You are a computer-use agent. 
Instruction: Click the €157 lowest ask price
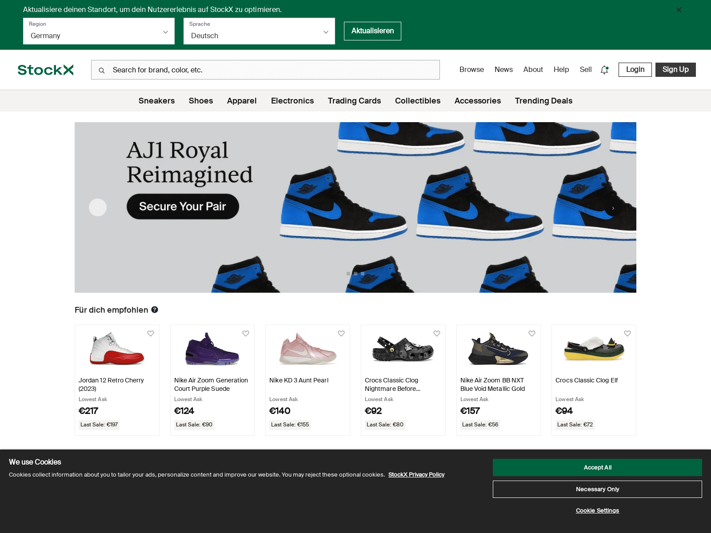pyautogui.click(x=470, y=411)
